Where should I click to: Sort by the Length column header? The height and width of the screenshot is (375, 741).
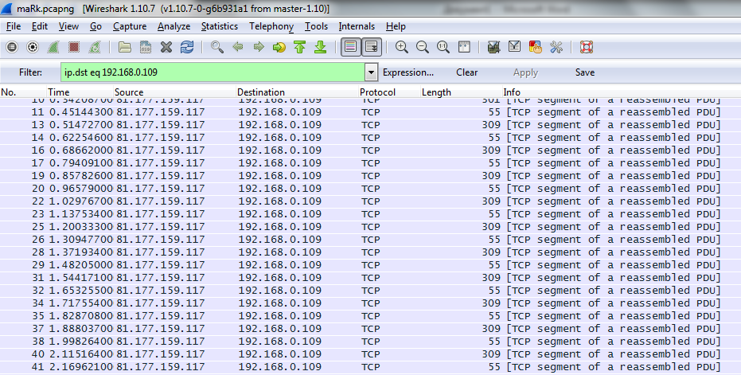point(462,92)
